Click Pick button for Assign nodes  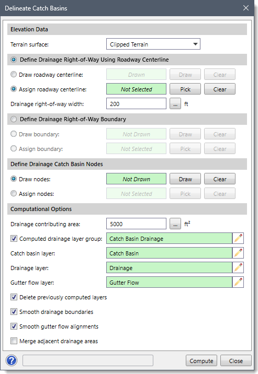[185, 193]
